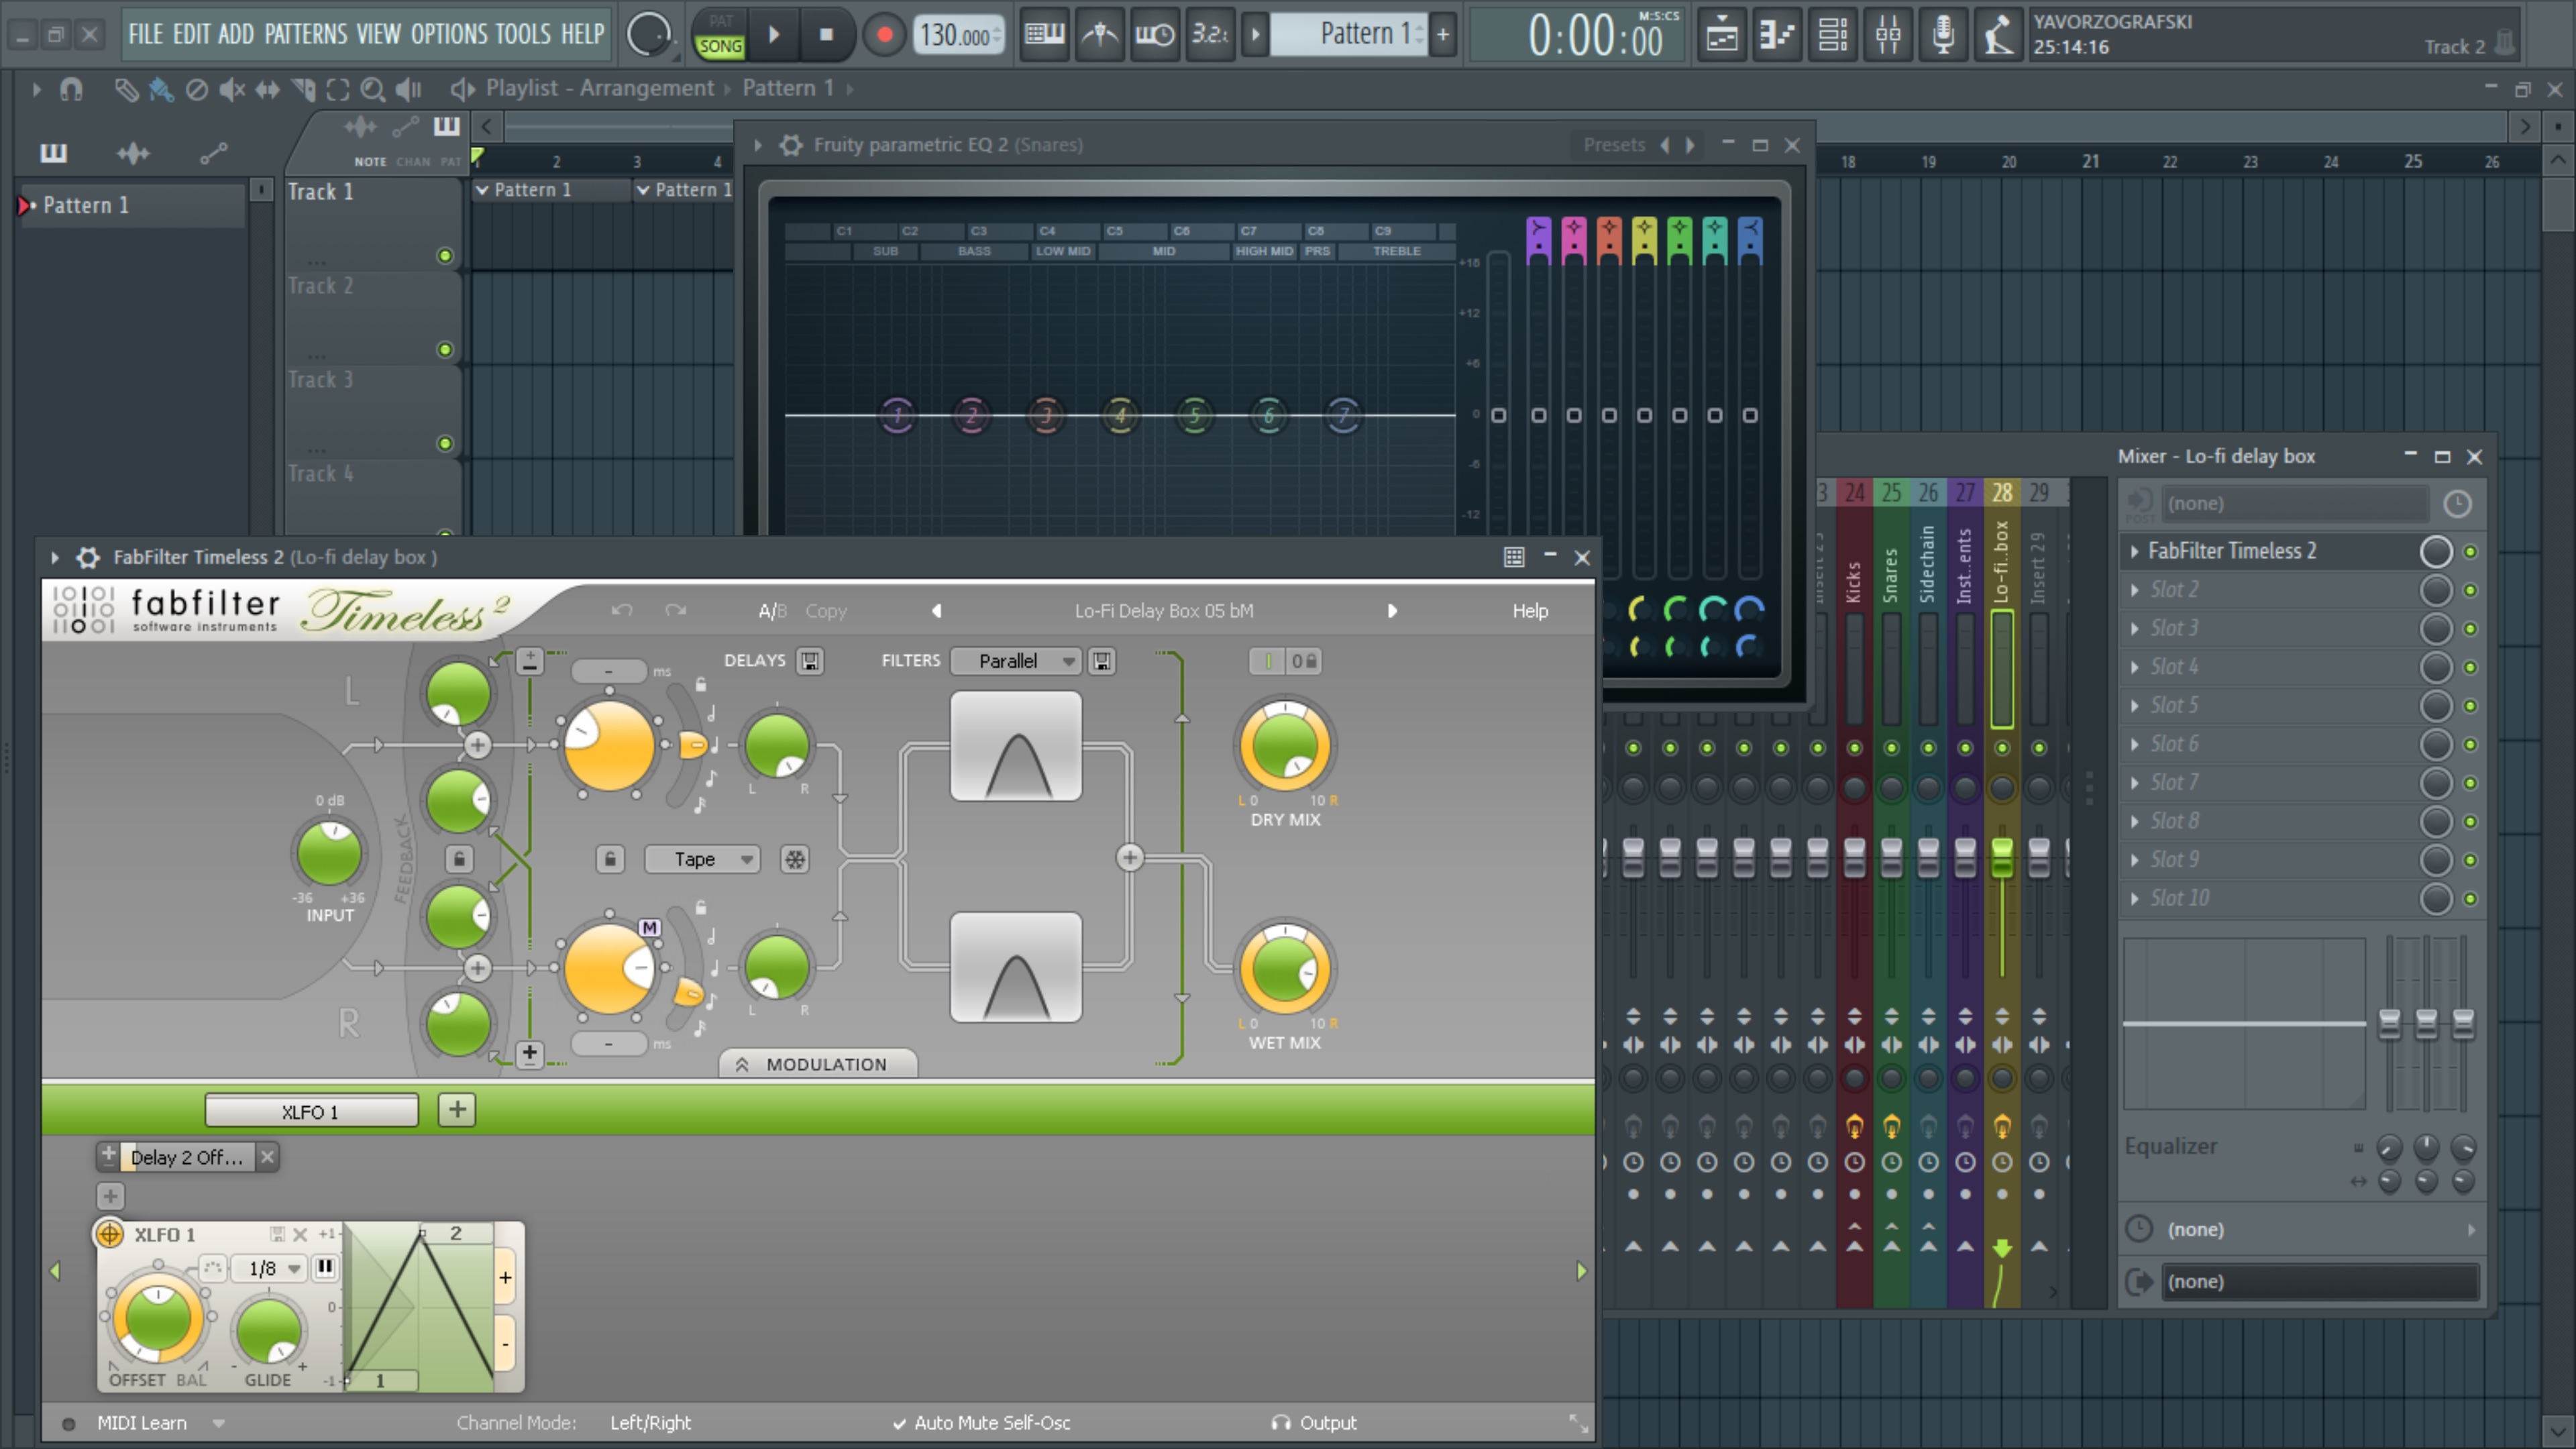Remove the Delay 2 Offset modulation slot
This screenshot has width=2576, height=1449.
(267, 1158)
